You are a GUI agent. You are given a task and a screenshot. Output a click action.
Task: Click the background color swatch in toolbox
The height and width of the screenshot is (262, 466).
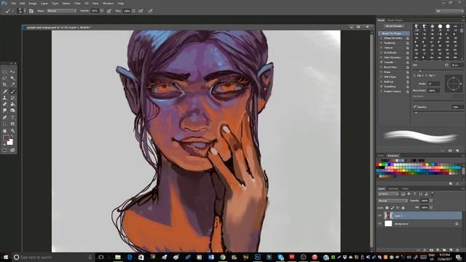point(10,143)
